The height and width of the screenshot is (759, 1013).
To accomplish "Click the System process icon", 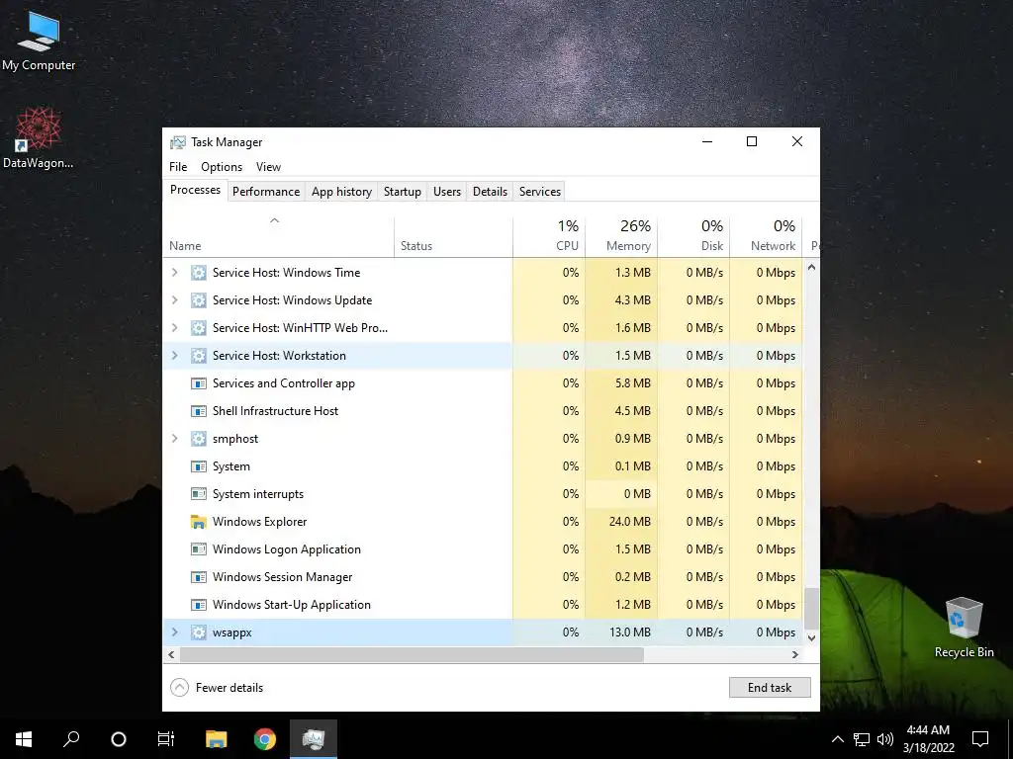I will 198,466.
